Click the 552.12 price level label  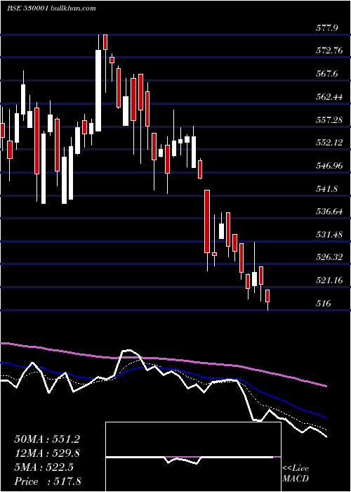tap(329, 143)
